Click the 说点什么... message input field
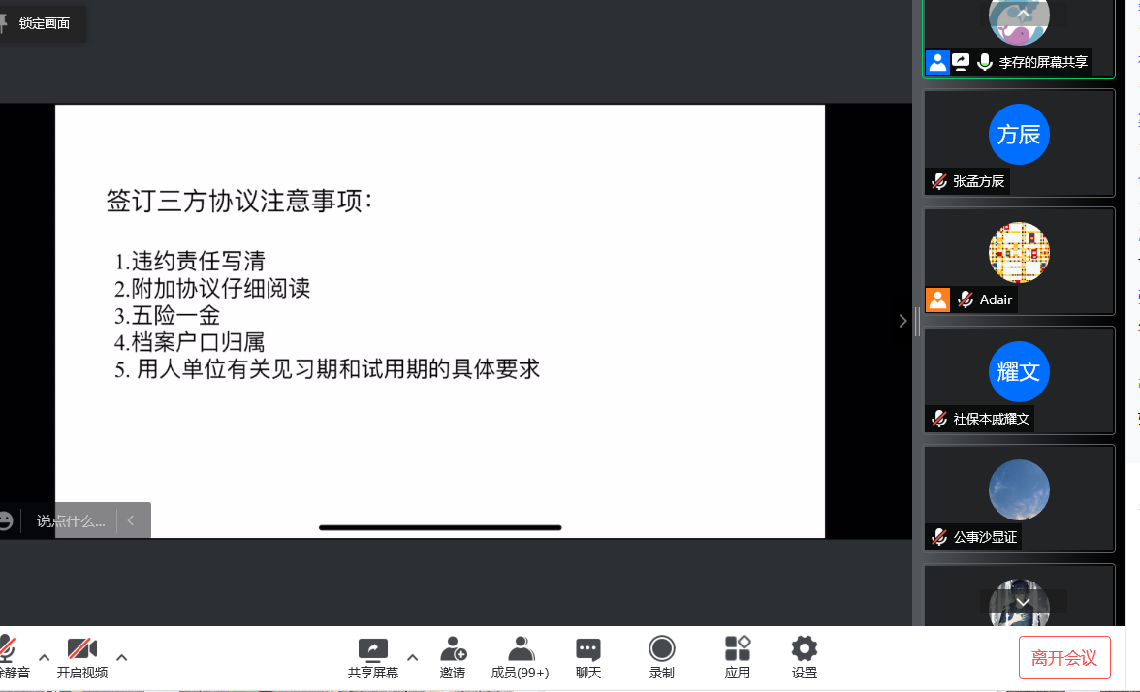This screenshot has height=692, width=1140. 71,521
